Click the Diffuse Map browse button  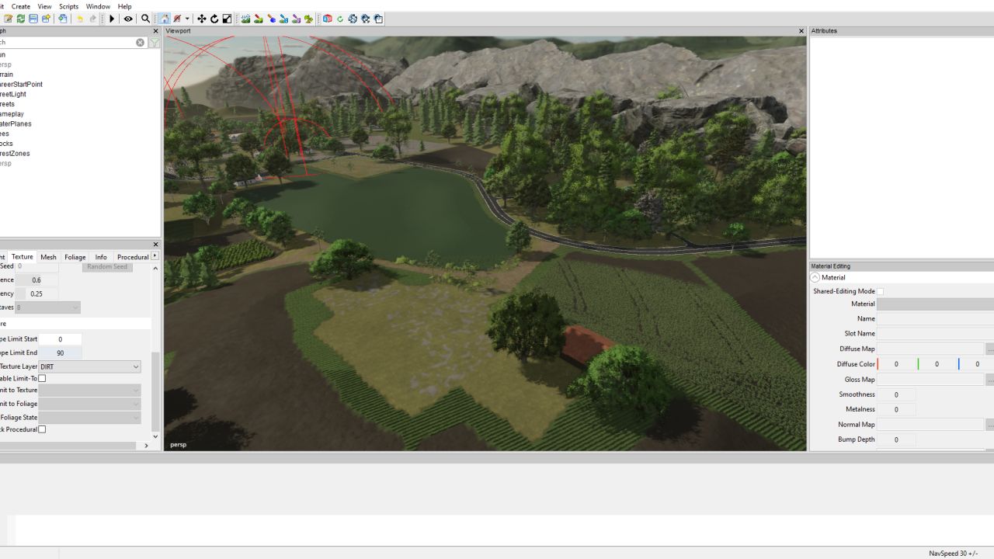point(989,349)
